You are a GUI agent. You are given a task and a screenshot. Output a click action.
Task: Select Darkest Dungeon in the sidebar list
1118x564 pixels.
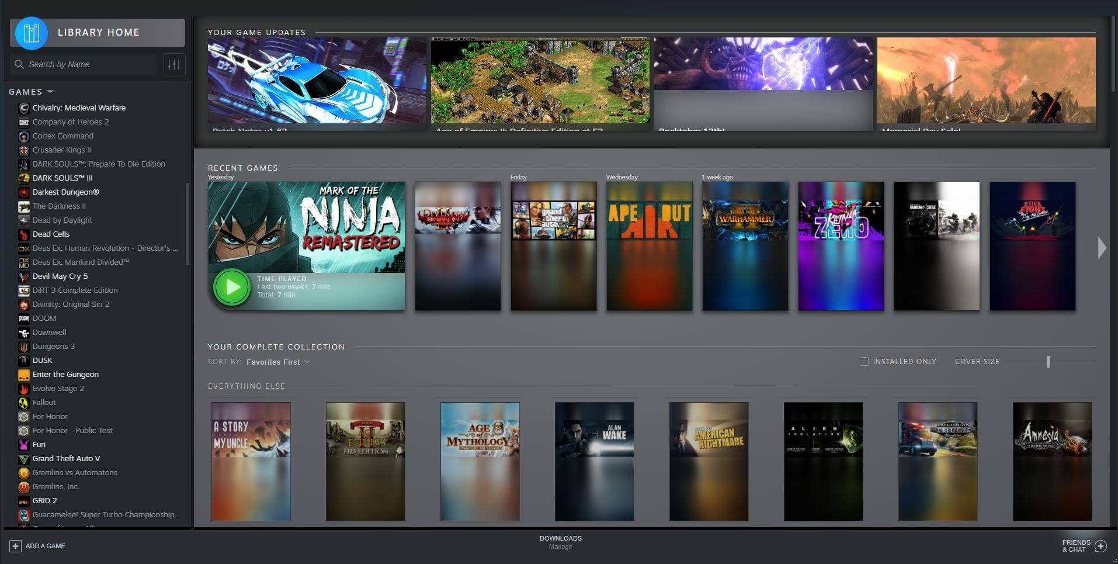65,192
